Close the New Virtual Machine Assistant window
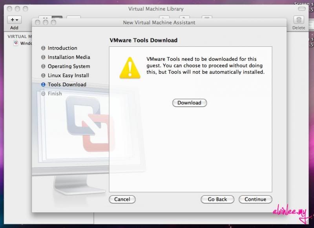 tap(37, 22)
